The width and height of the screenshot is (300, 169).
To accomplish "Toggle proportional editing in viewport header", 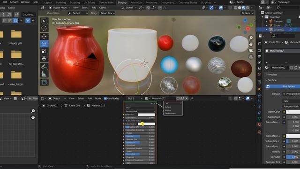I will click(160, 8).
